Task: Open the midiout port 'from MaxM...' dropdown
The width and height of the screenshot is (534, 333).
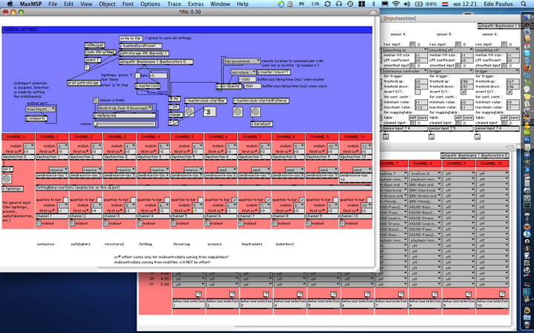Action: click(x=41, y=109)
